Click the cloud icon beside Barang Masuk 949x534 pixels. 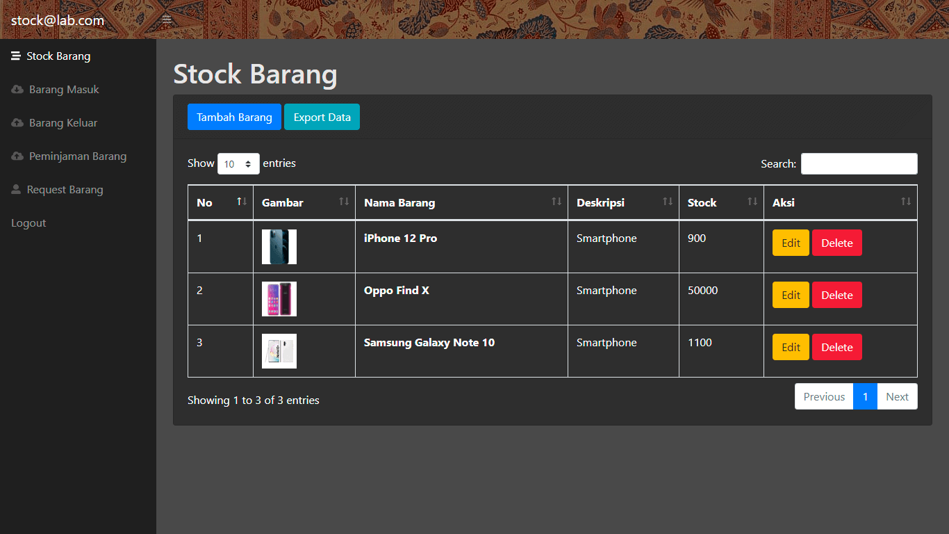(x=17, y=90)
